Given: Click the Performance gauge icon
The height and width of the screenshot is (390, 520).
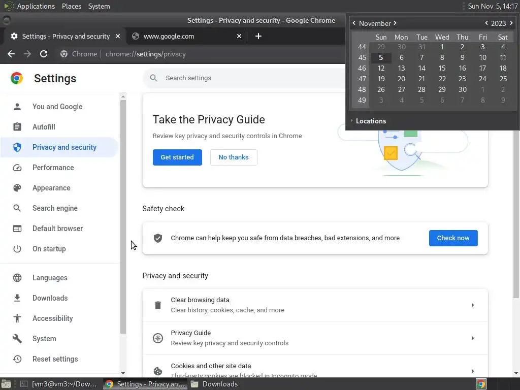Looking at the screenshot, I should click(17, 168).
